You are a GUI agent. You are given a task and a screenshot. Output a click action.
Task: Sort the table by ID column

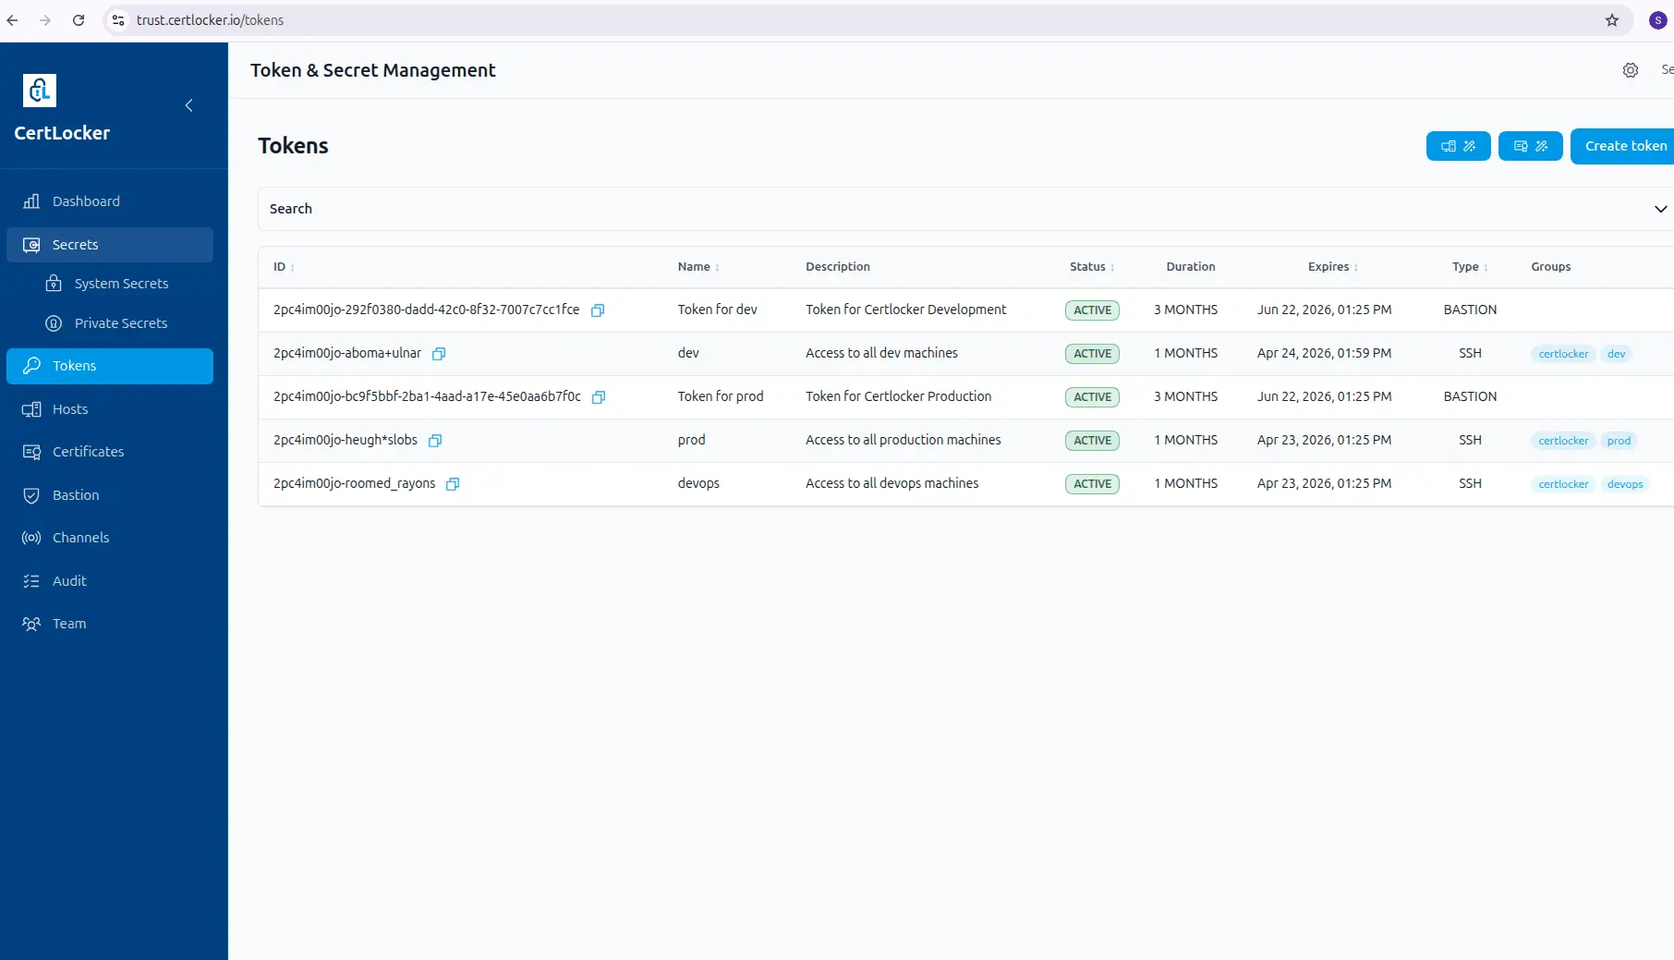click(284, 267)
